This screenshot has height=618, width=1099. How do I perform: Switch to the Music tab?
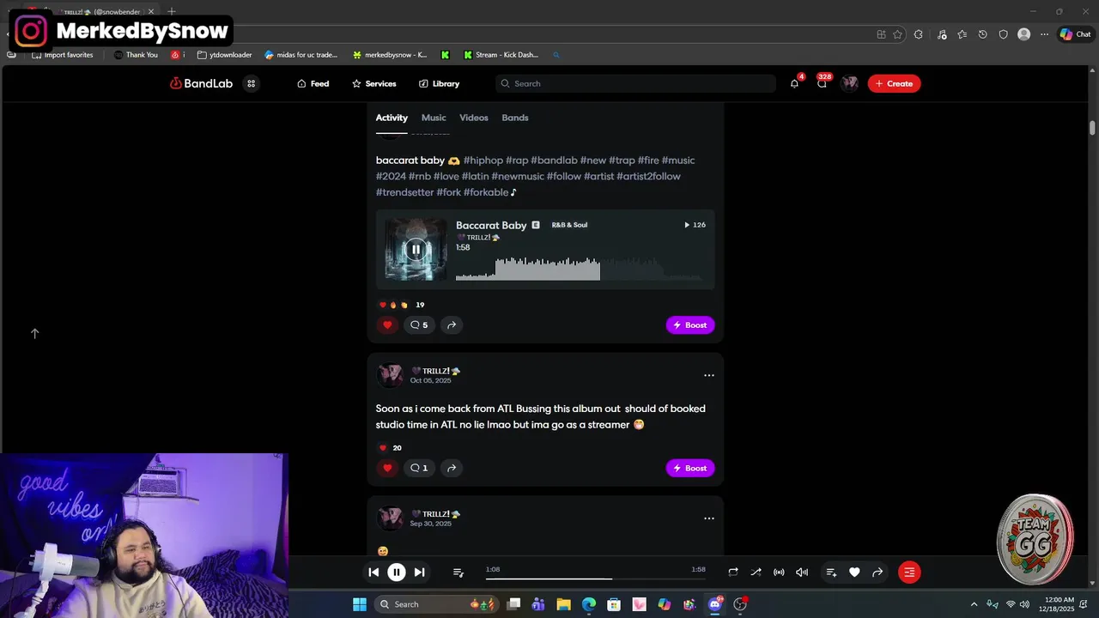coord(434,118)
